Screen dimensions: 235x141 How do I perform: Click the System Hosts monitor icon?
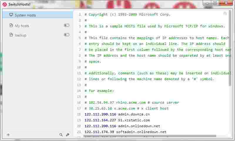coord(11,15)
